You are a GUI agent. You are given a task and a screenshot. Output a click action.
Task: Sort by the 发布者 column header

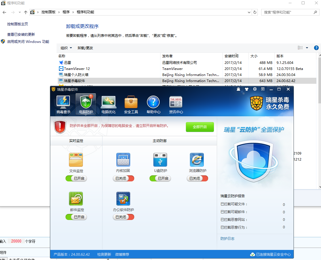click(192, 56)
